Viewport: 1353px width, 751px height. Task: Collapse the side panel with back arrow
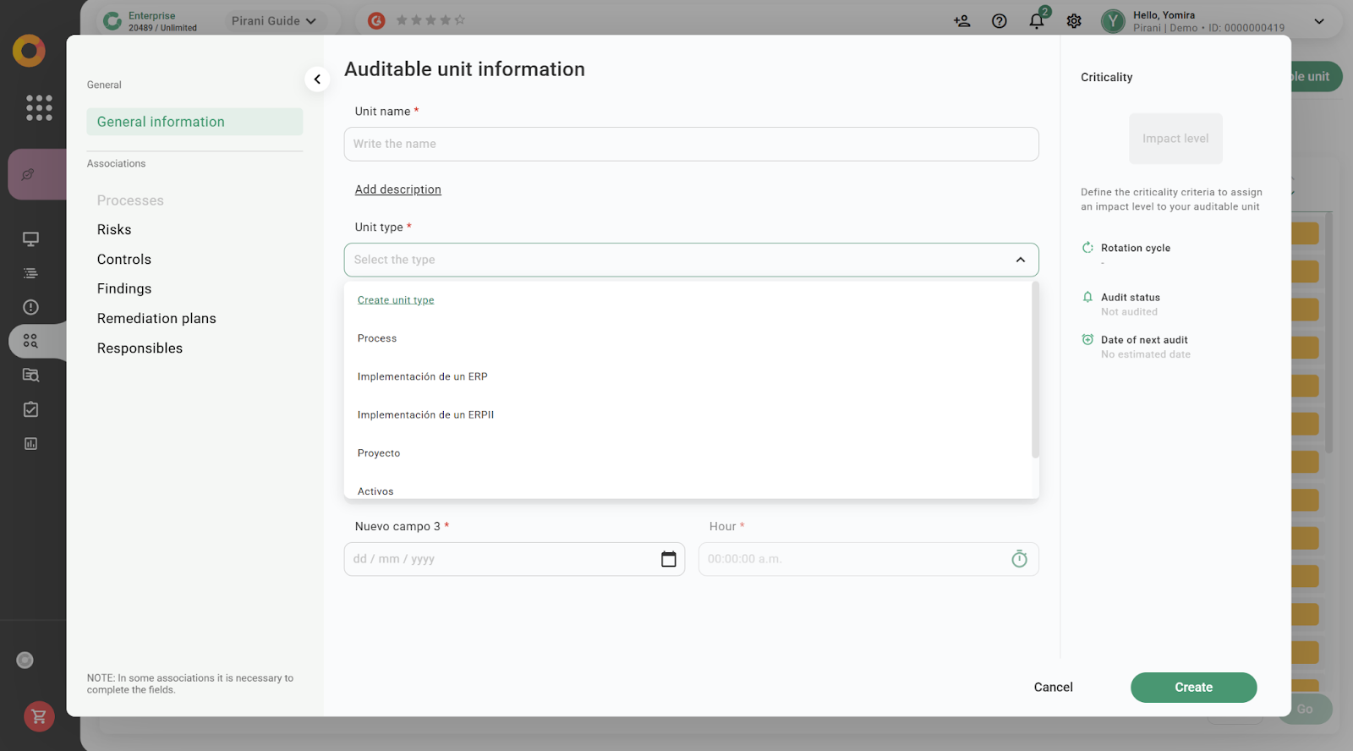point(317,79)
